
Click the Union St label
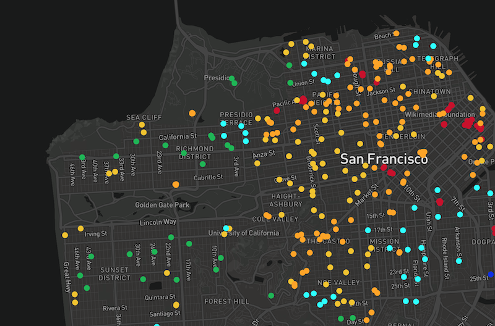coord(303,83)
